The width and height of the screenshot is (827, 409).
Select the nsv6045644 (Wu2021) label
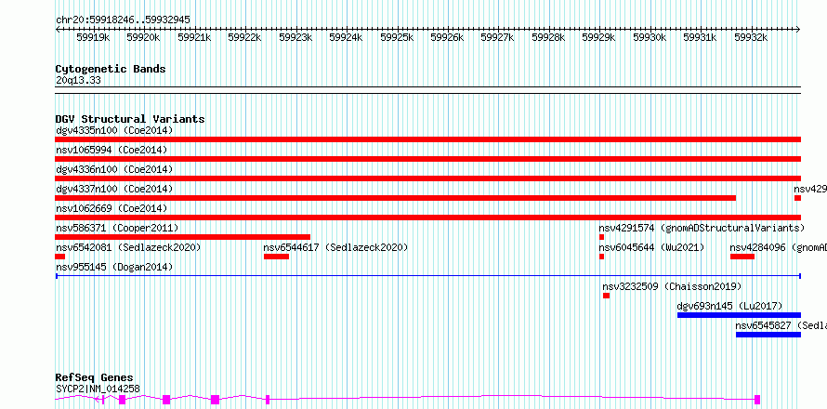[651, 247]
